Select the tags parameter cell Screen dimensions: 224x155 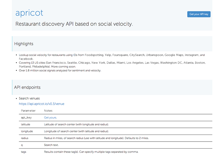coord(24,152)
